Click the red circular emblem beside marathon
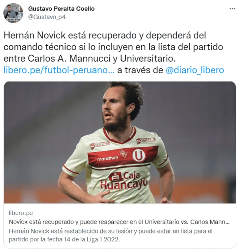The image size is (240, 251). tap(123, 154)
